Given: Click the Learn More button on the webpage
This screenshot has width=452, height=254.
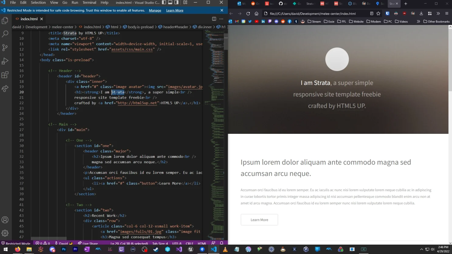Looking at the screenshot, I should pos(259,219).
